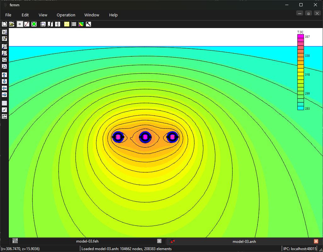The width and height of the screenshot is (323, 252).
Task: Toggle the snap to grid button
Action: click(4, 110)
